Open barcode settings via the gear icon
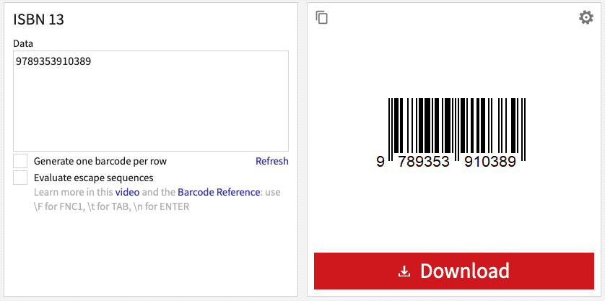The height and width of the screenshot is (301, 605). pos(586,17)
